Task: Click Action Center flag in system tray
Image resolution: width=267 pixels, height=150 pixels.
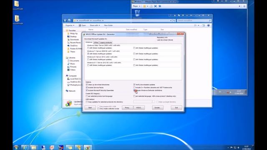Action: [x=232, y=147]
